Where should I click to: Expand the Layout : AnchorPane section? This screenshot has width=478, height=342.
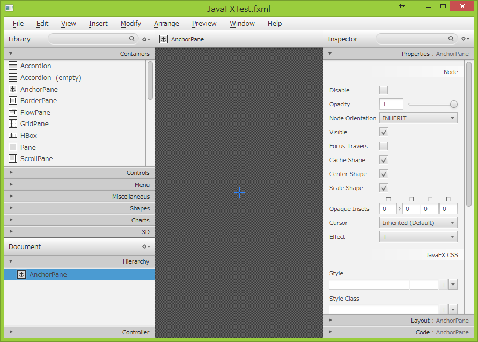399,321
